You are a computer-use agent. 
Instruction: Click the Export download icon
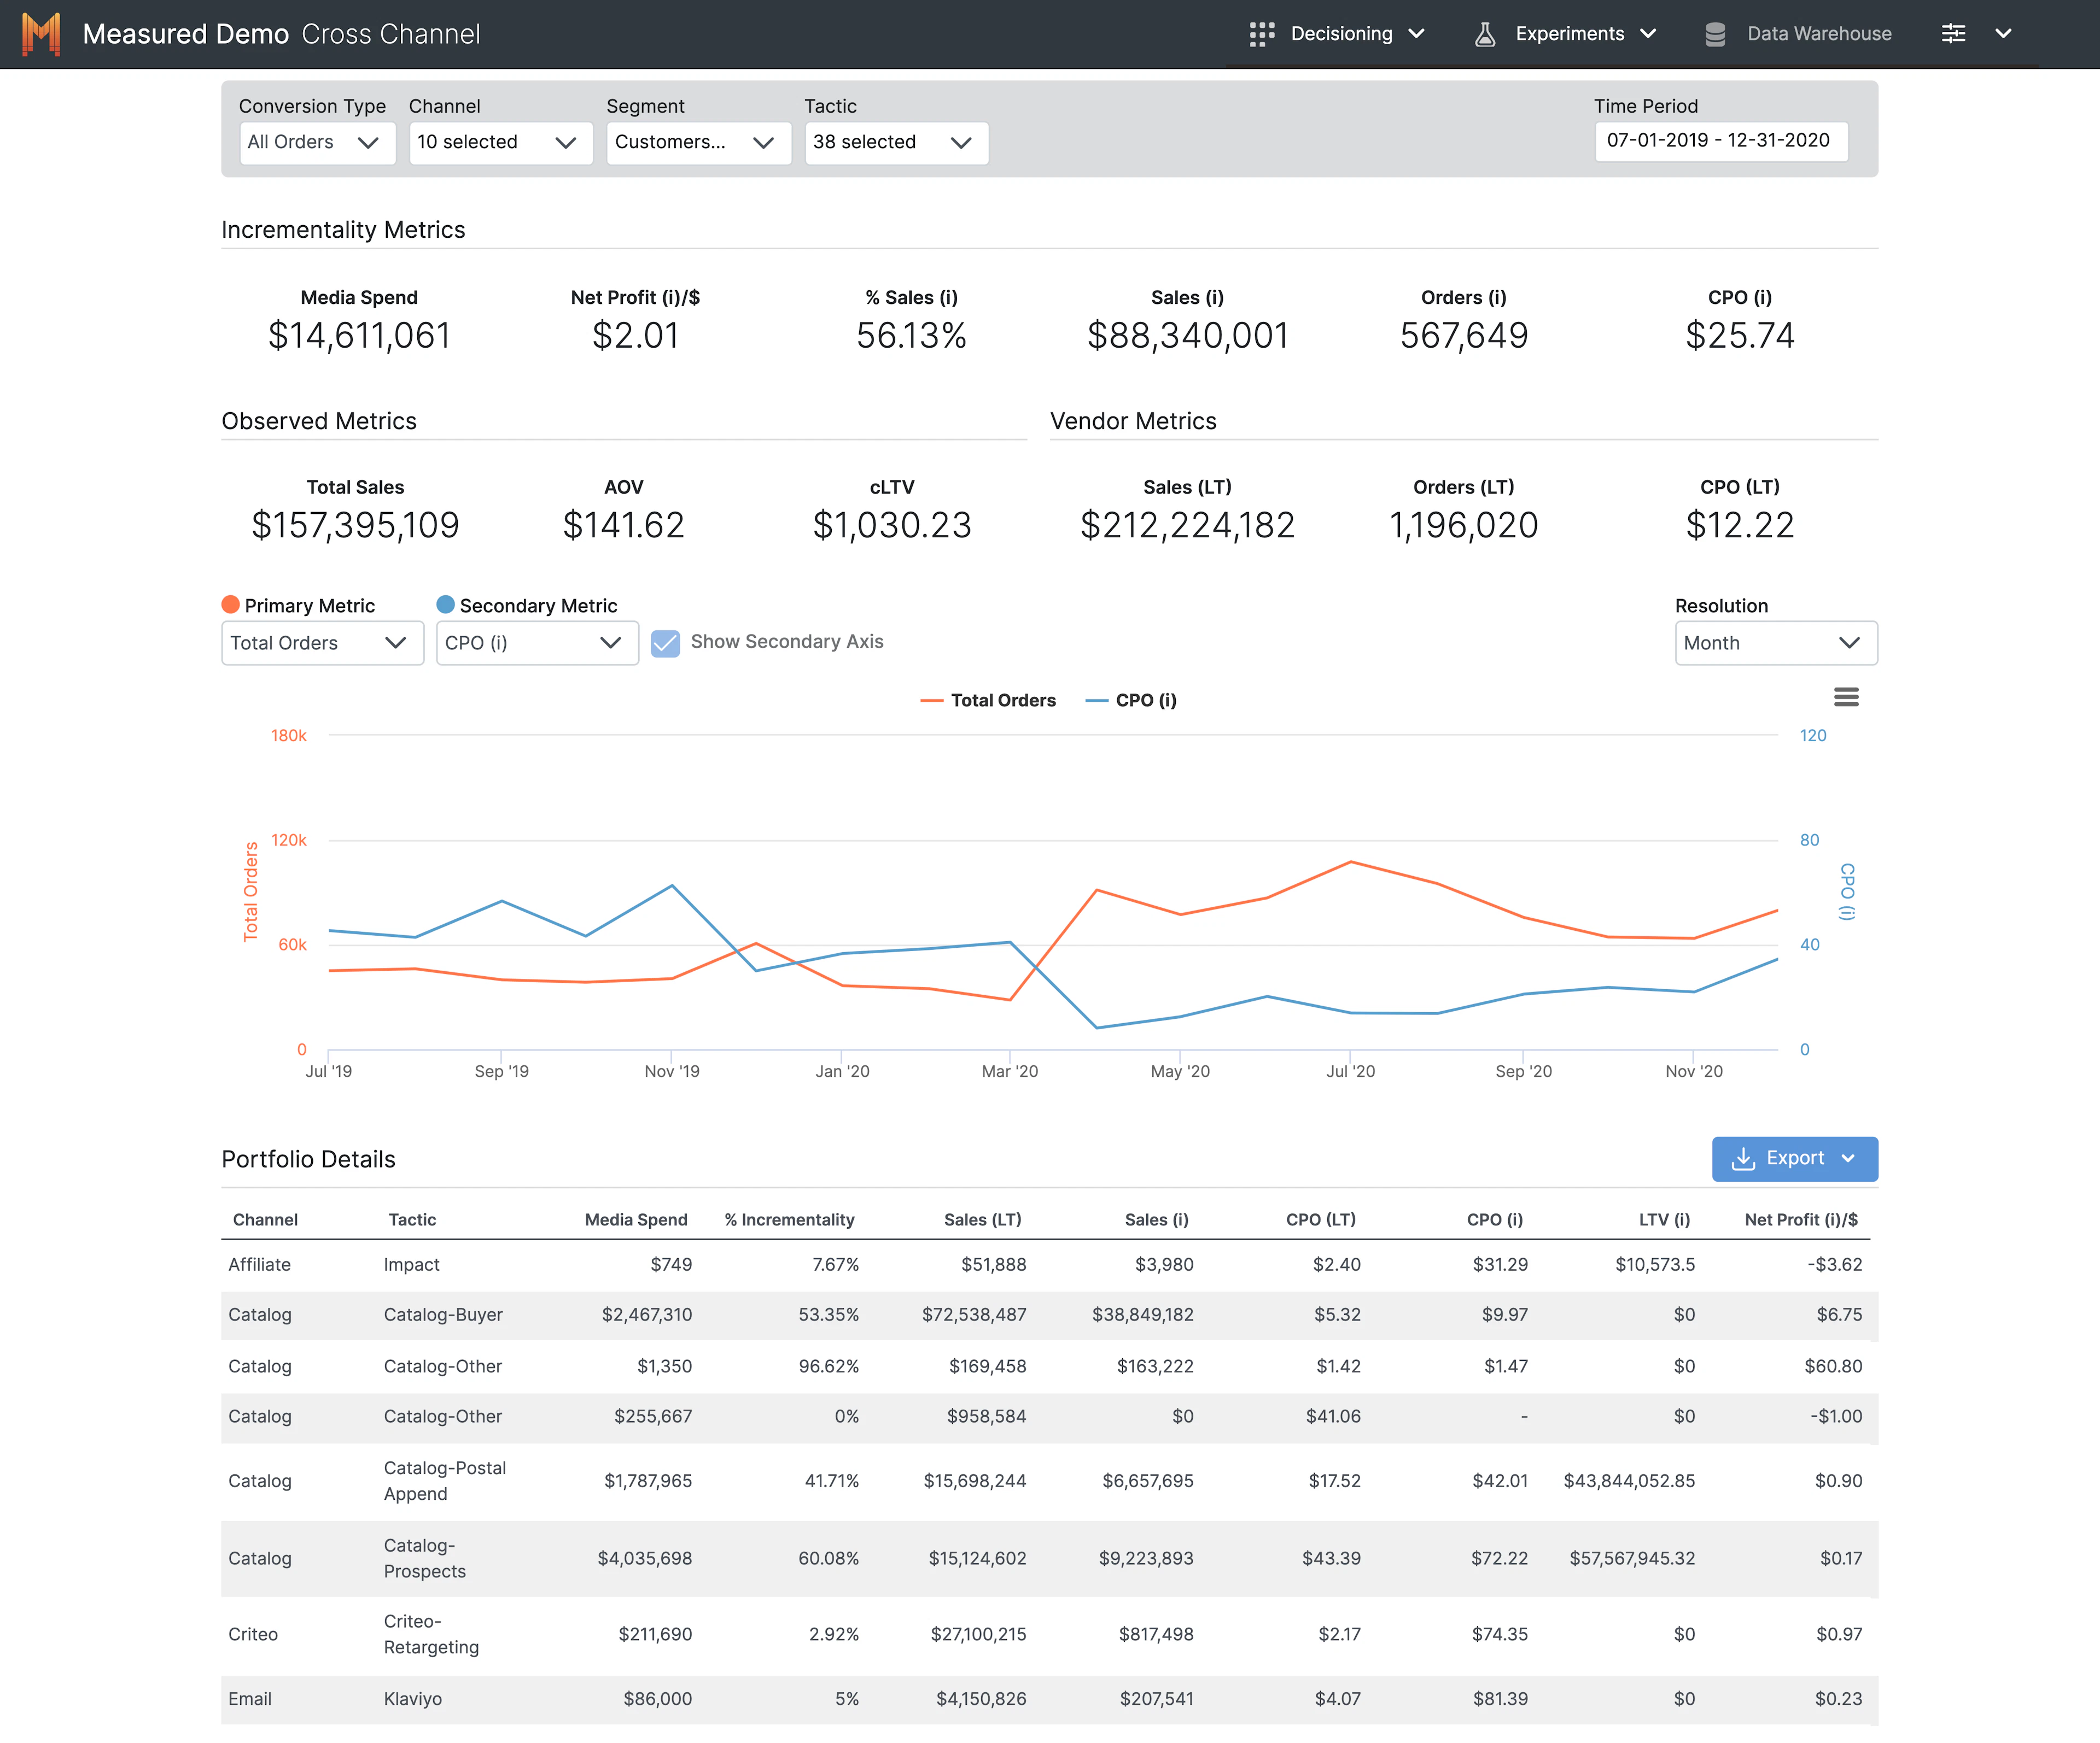1745,1158
